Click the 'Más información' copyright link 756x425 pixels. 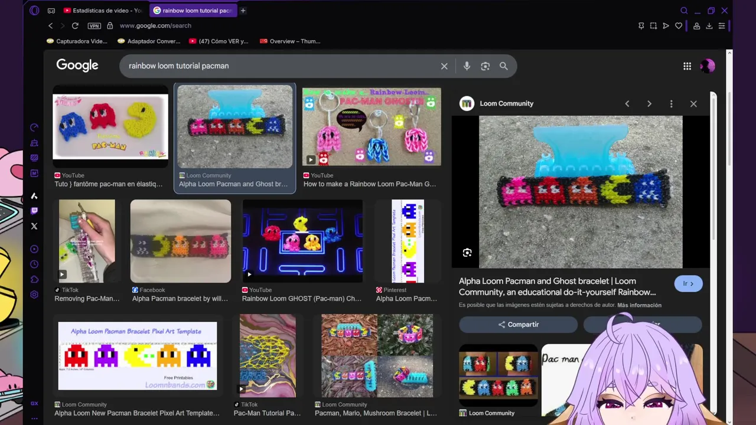pyautogui.click(x=639, y=305)
